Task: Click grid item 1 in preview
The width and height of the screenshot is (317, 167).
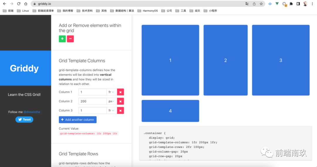Action: coord(170,60)
